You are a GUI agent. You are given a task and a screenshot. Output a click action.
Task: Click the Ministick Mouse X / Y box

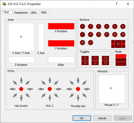(x=112, y=89)
